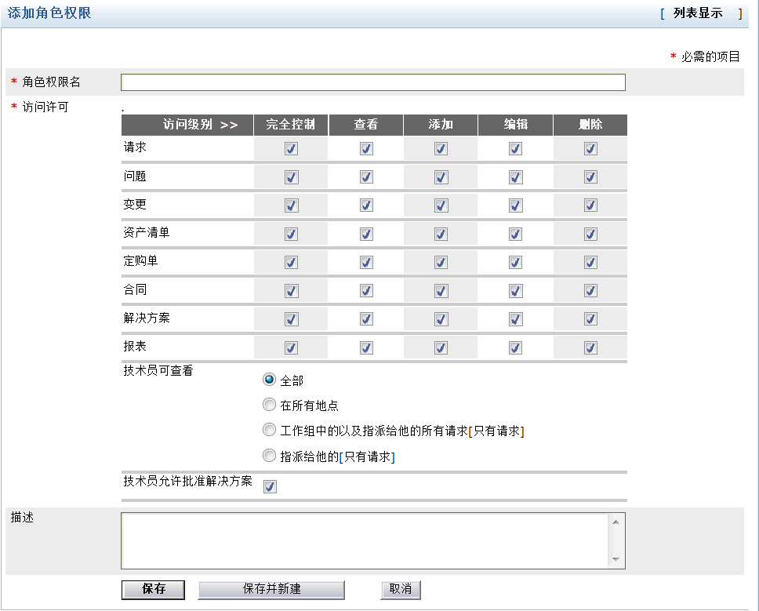Select 指派给他的 only-requests radio button
759x611 pixels.
[x=270, y=456]
